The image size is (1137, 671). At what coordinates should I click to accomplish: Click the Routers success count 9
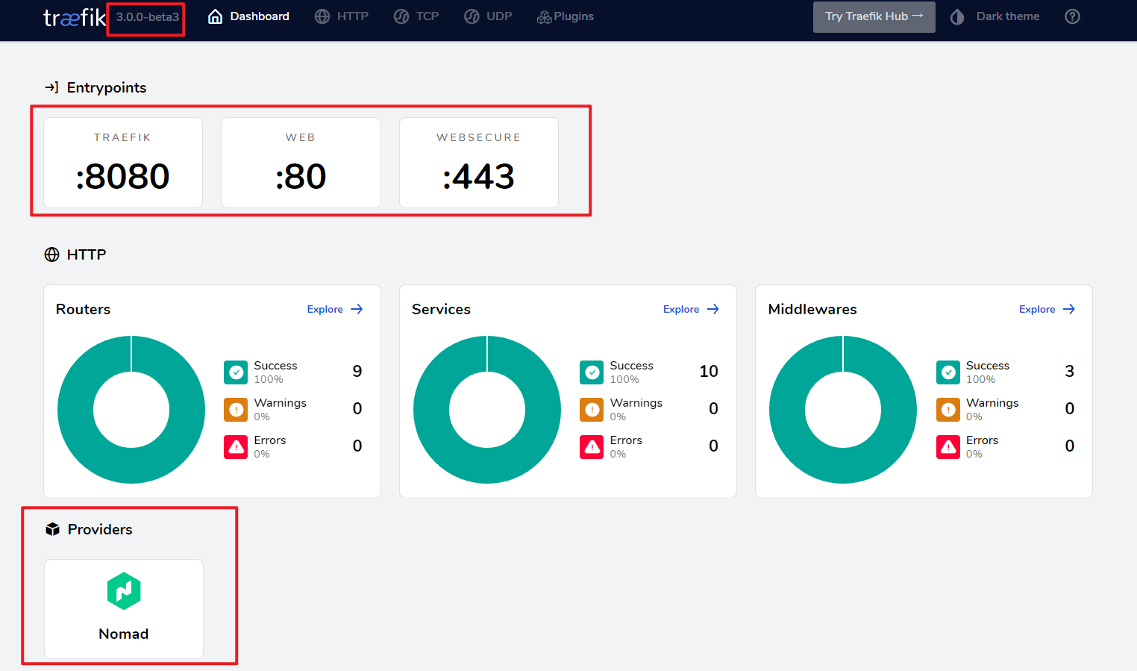click(x=357, y=371)
